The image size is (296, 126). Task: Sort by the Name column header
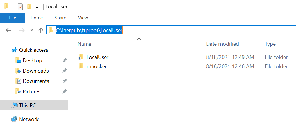click(84, 44)
